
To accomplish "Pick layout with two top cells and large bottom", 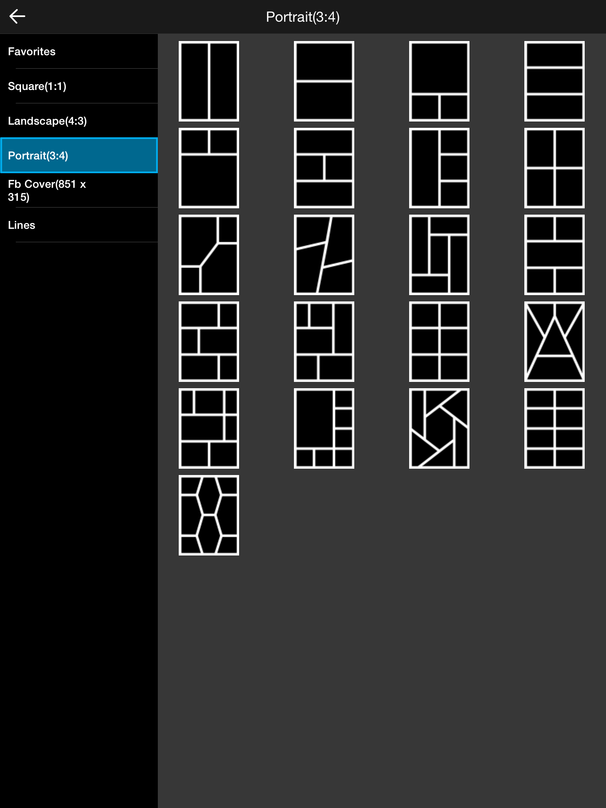I will tap(209, 168).
